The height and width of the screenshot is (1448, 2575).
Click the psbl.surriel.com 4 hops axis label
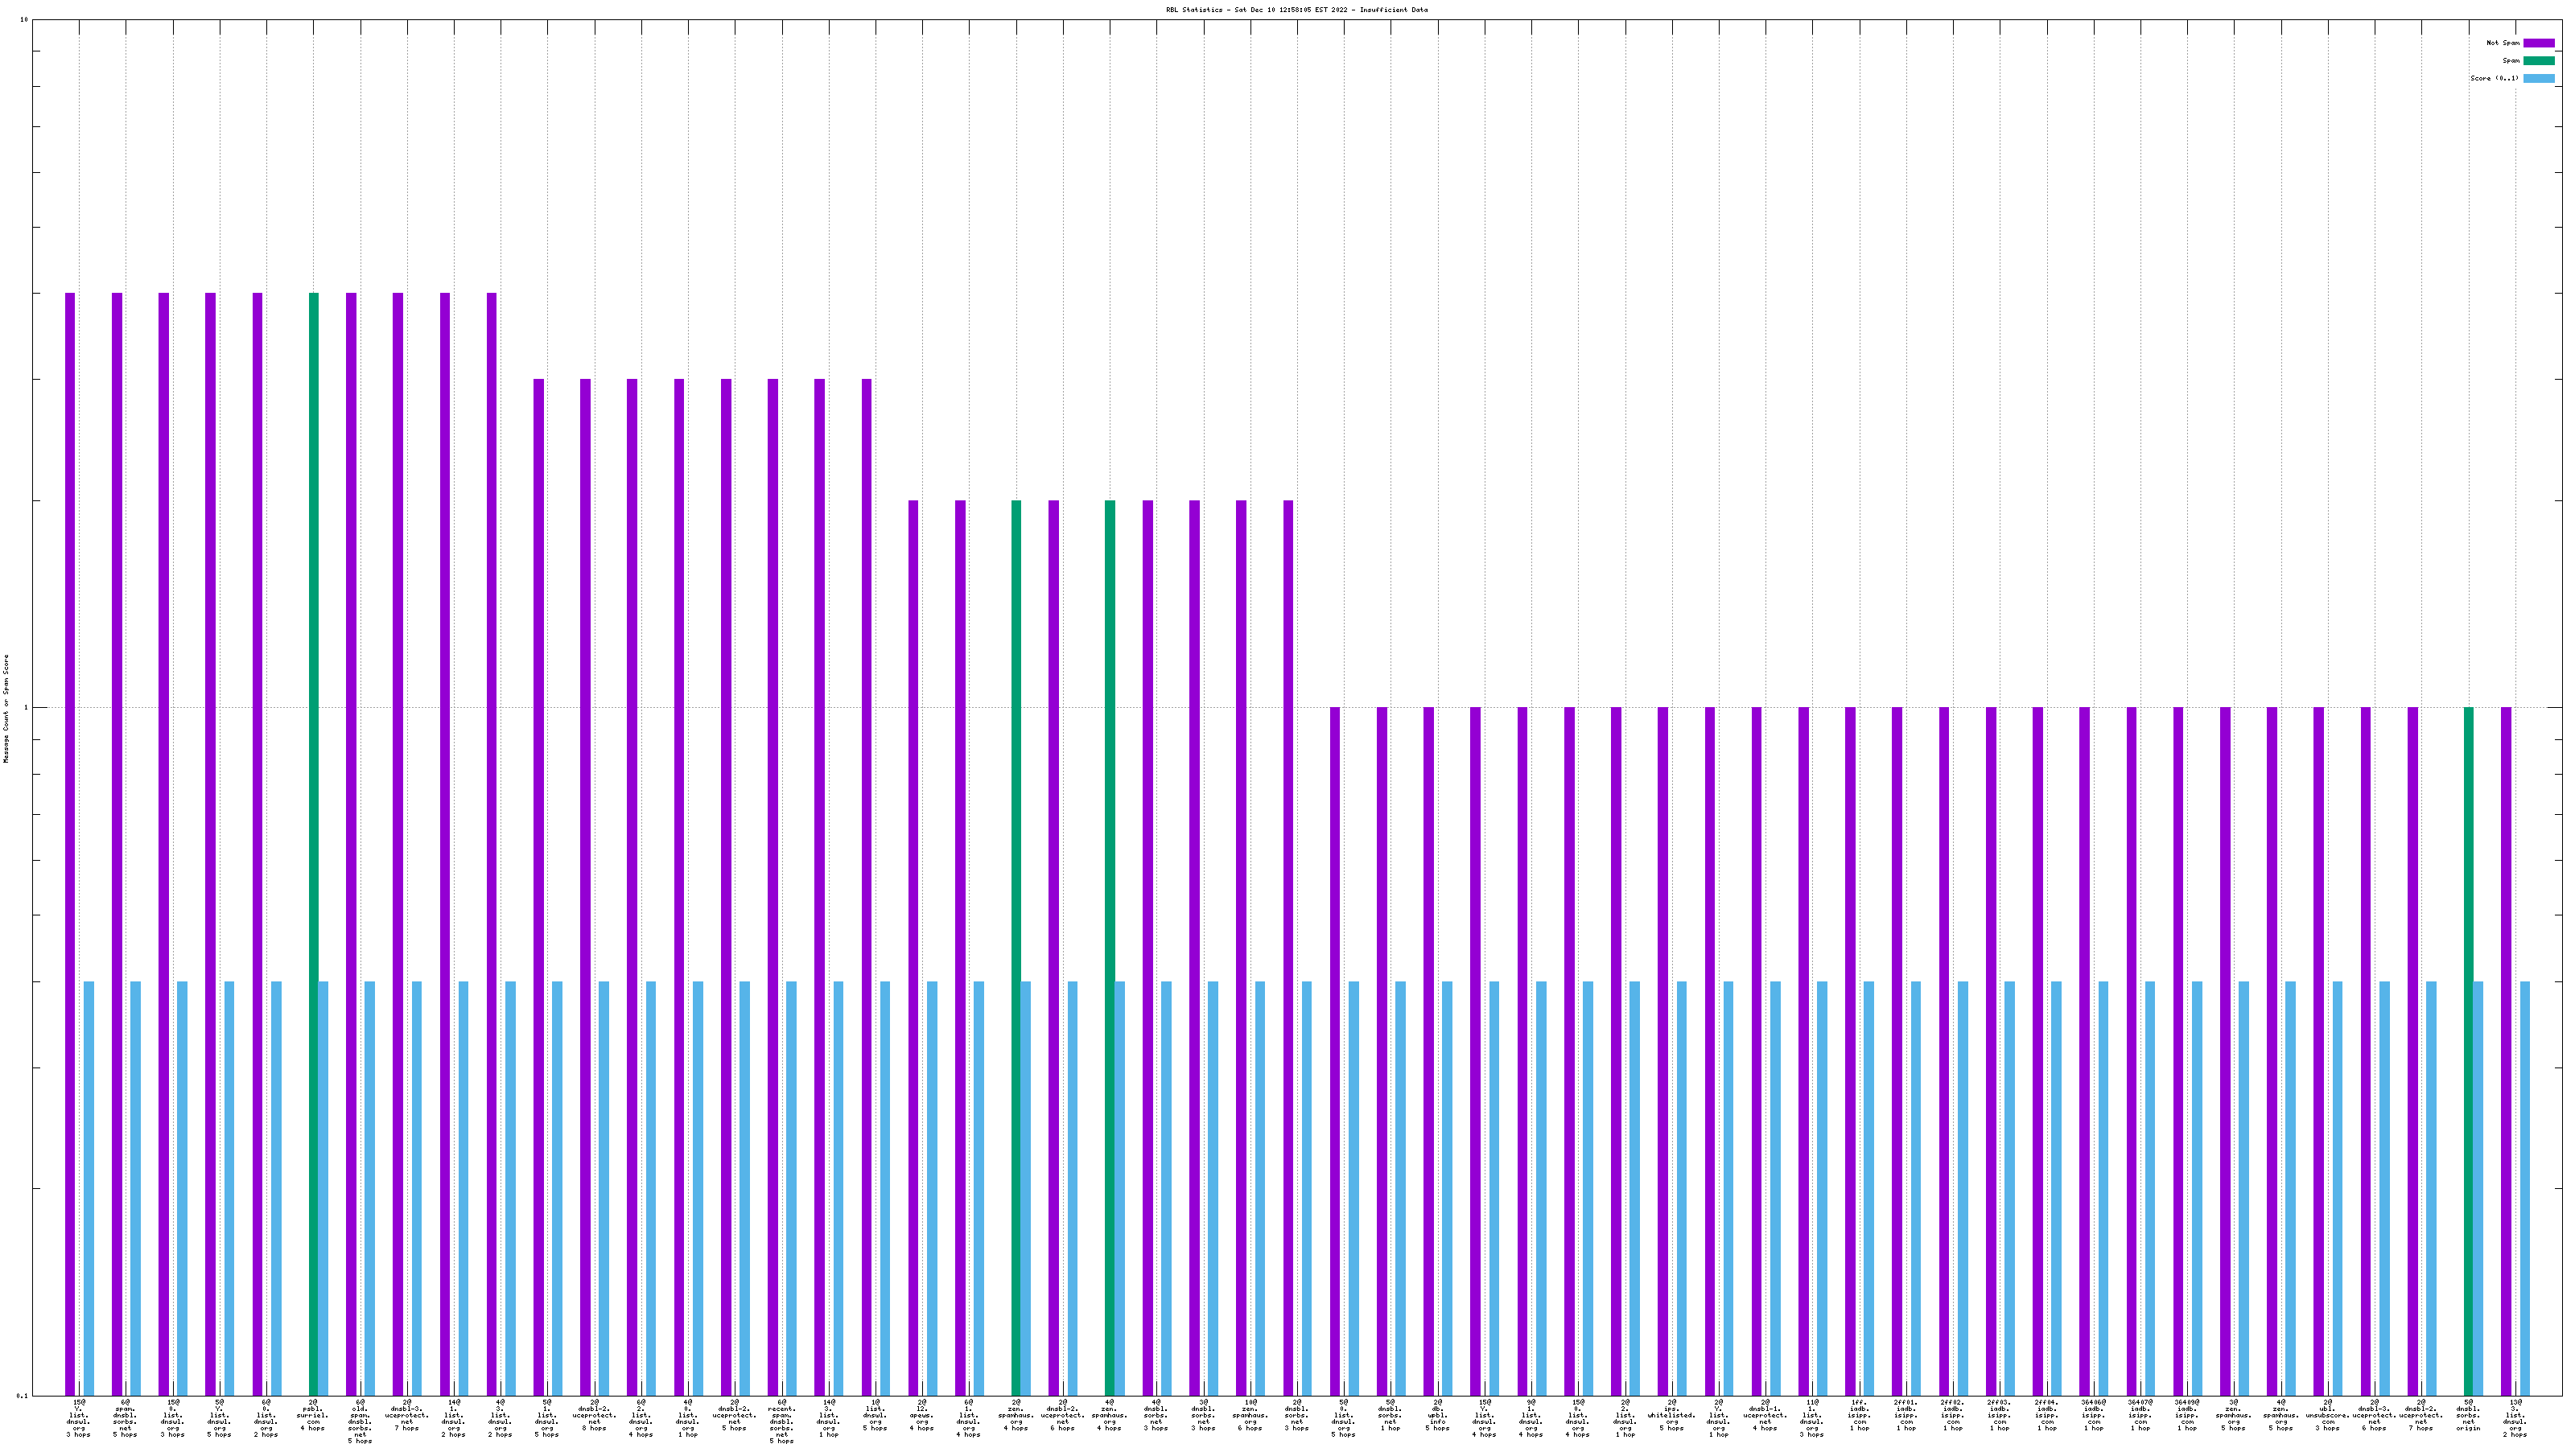click(313, 1415)
